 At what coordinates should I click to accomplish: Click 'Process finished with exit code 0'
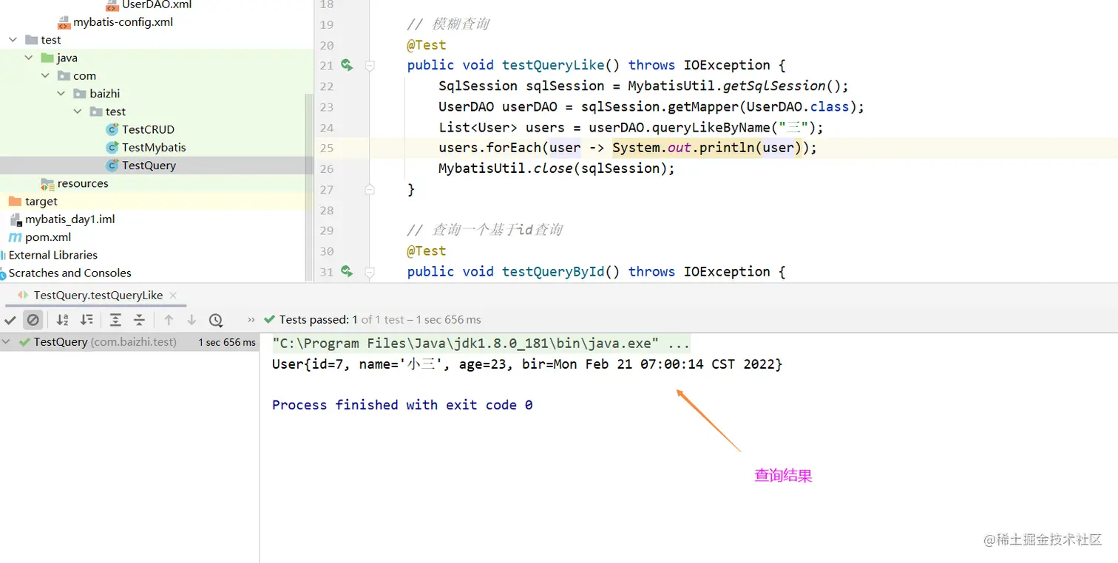[x=402, y=405]
